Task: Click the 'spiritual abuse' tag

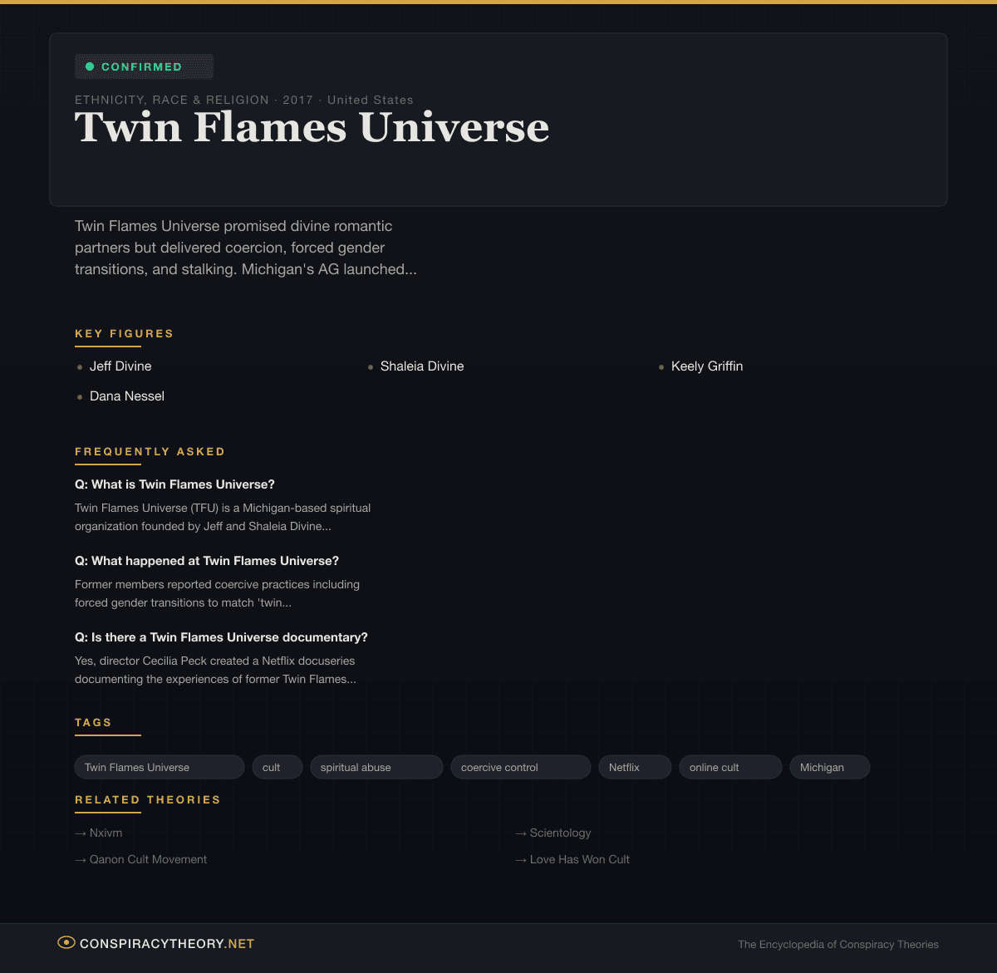Action: [x=376, y=767]
